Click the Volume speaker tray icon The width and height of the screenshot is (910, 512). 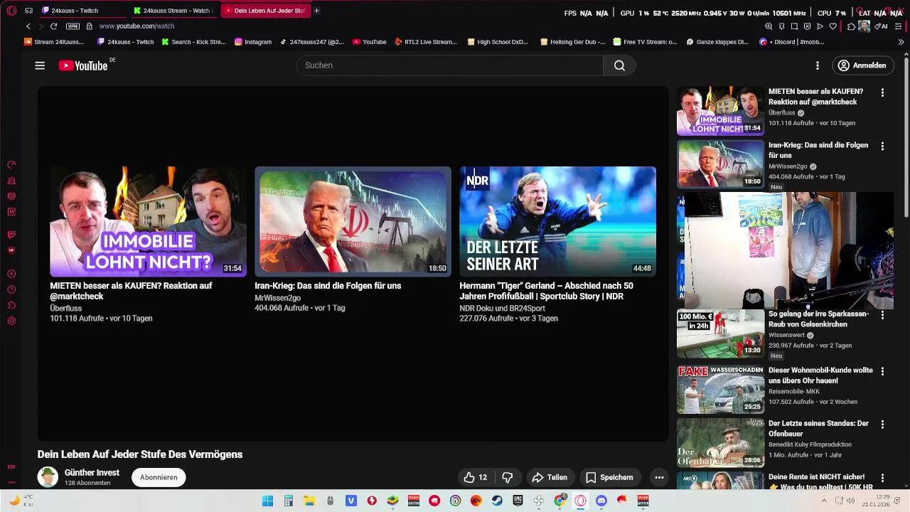tap(850, 501)
